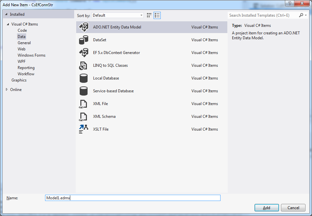Select the Service-based Database icon

pos(84,91)
